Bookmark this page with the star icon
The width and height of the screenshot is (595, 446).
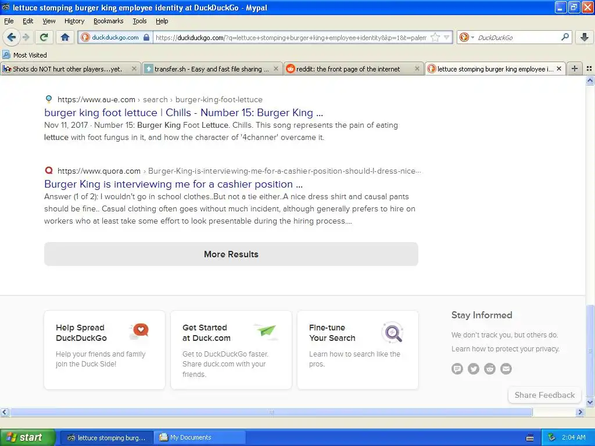435,37
